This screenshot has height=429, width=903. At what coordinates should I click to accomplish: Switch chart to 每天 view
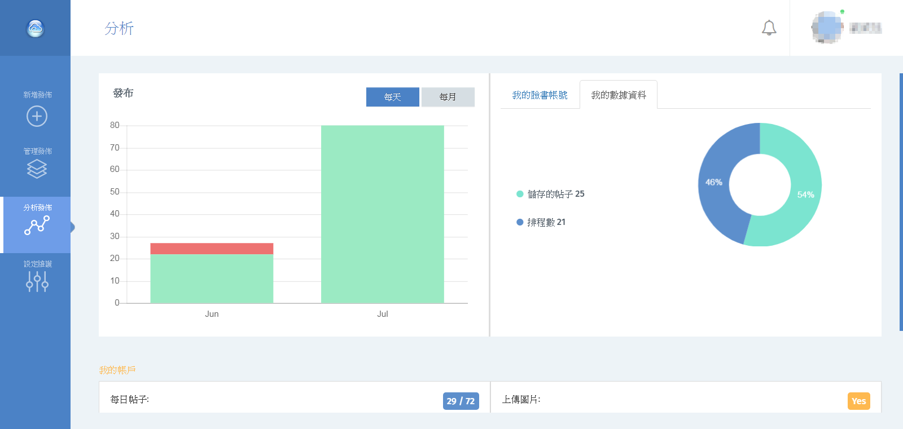[x=392, y=97]
